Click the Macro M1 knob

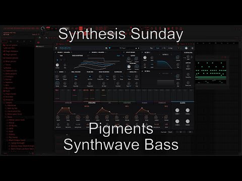[x=177, y=110]
